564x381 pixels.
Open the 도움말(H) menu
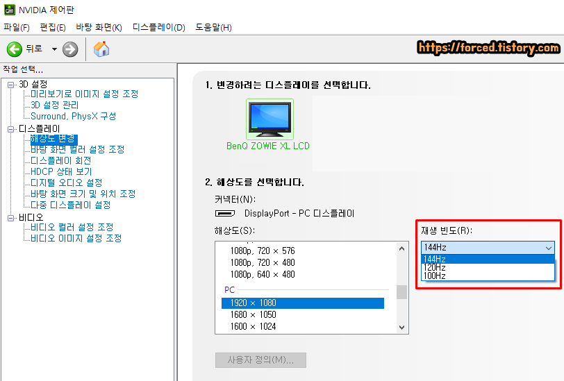[213, 27]
